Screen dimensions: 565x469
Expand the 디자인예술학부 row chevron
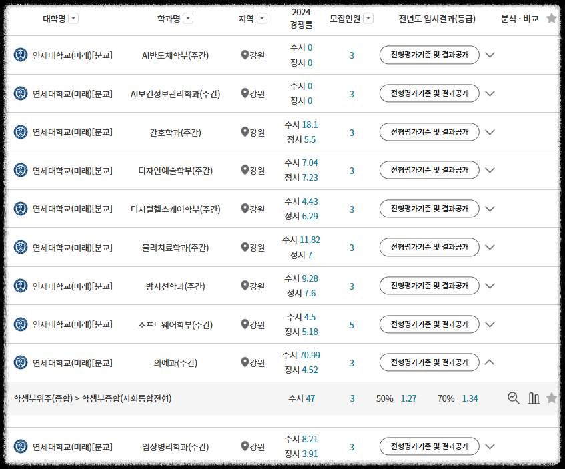(x=490, y=170)
